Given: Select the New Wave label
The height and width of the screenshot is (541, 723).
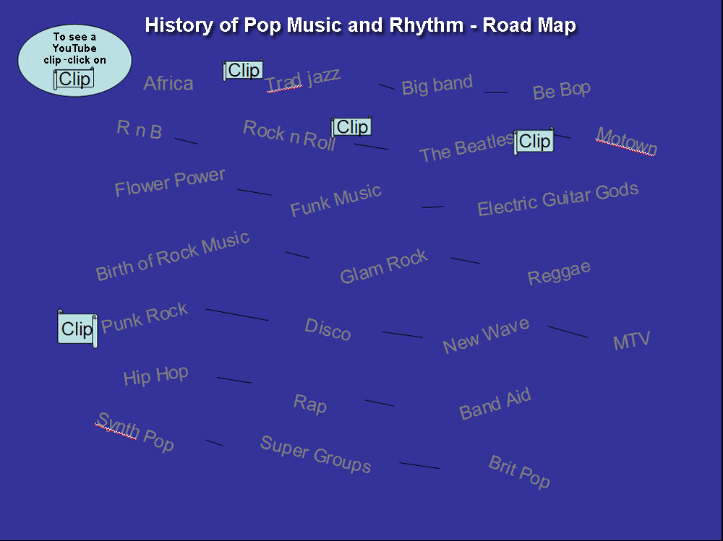Looking at the screenshot, I should click(x=486, y=335).
